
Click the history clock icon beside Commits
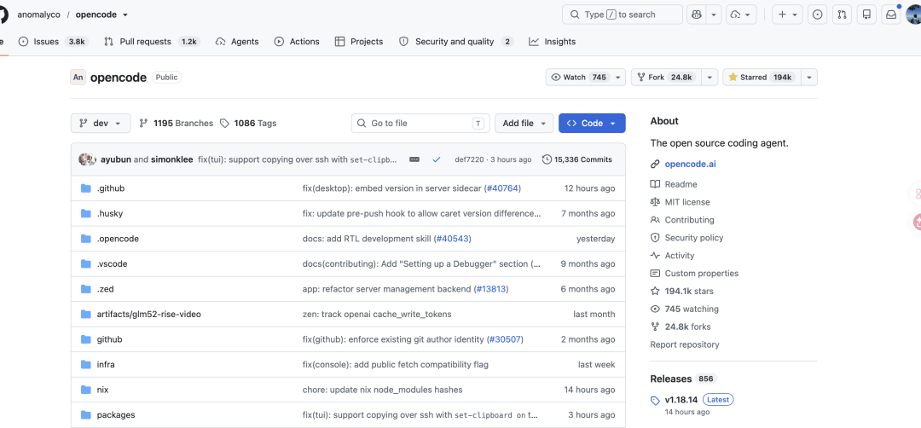click(x=547, y=159)
